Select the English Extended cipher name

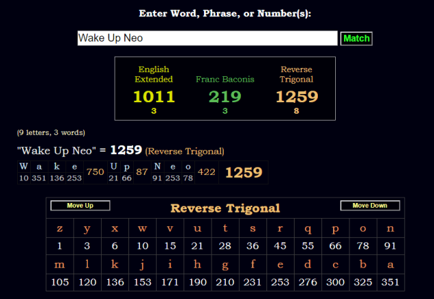point(153,74)
